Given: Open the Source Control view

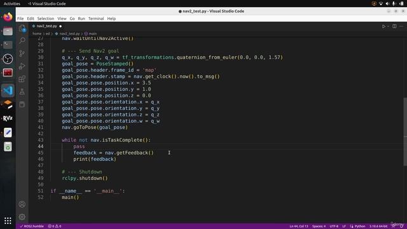Looking at the screenshot, I should (22, 53).
